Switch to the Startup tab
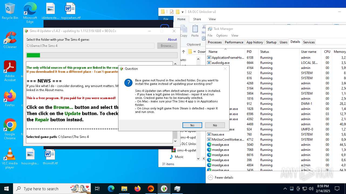The image size is (346, 194). coord(271,42)
